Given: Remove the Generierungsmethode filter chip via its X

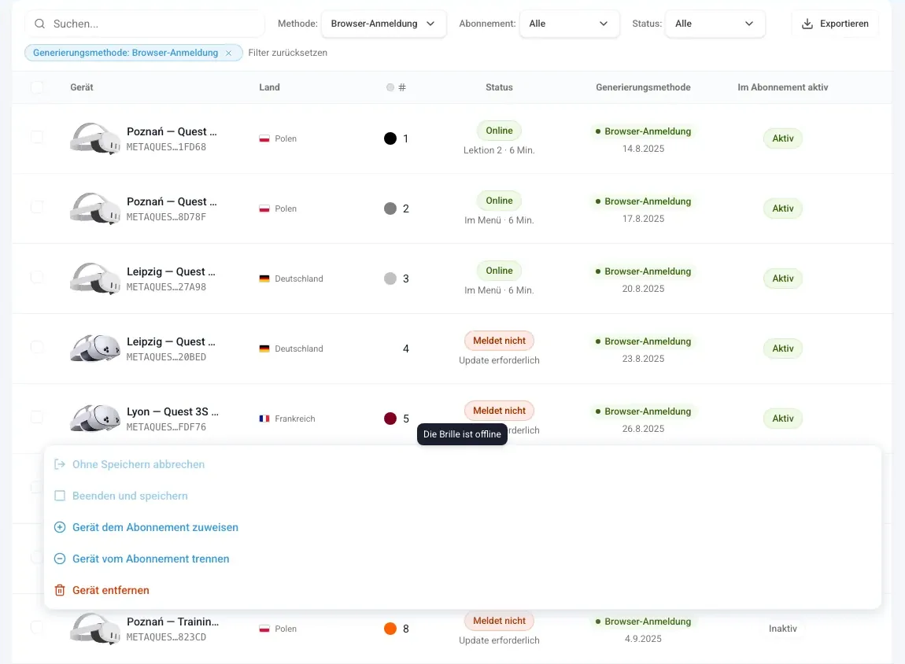Looking at the screenshot, I should [x=228, y=53].
